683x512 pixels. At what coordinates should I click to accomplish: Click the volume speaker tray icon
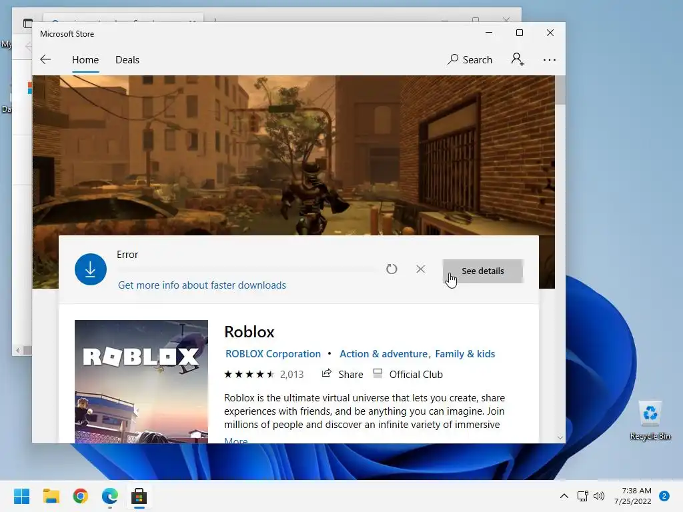click(599, 496)
